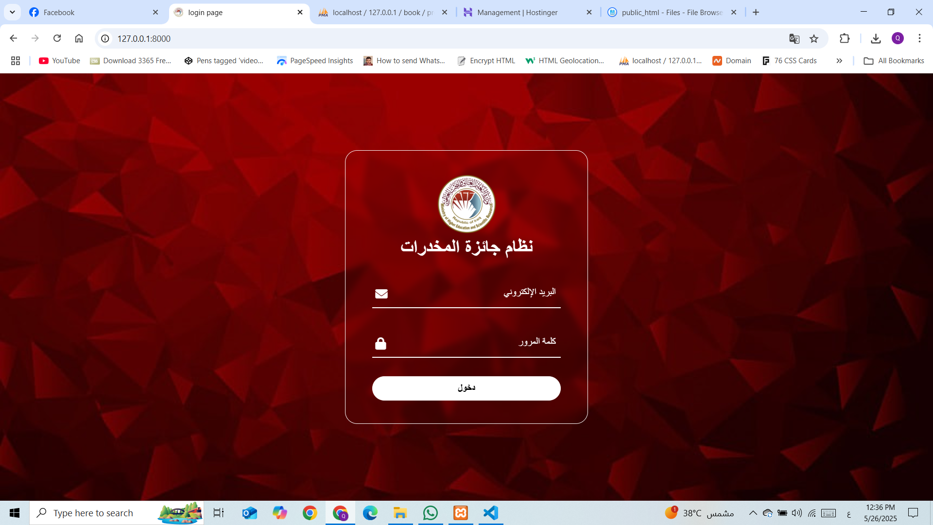The image size is (933, 525).
Task: Switch to Management | Hostinger tab
Action: click(x=528, y=12)
